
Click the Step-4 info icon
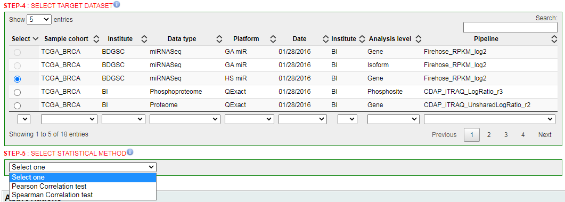coord(117,5)
